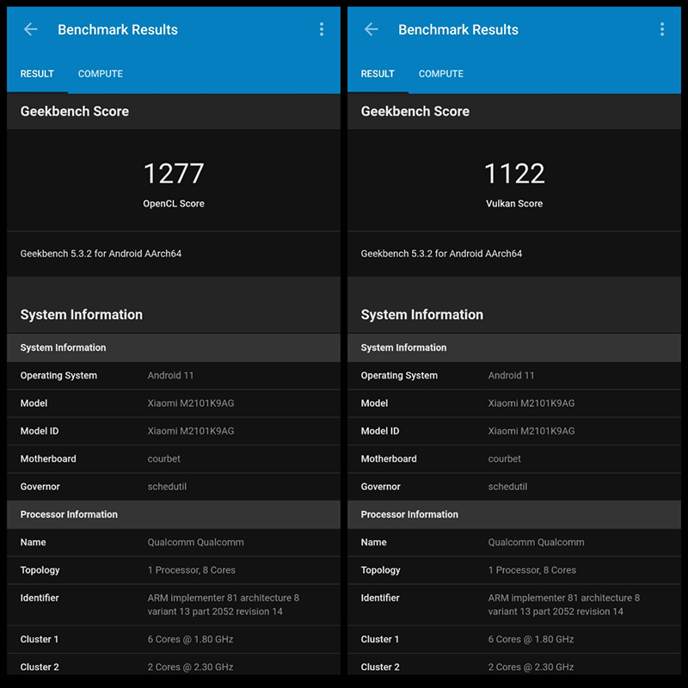Screen dimensions: 688x688
Task: Click 'Qualcomm Qualcomm' processor name in OpenCL panel
Action: point(196,543)
